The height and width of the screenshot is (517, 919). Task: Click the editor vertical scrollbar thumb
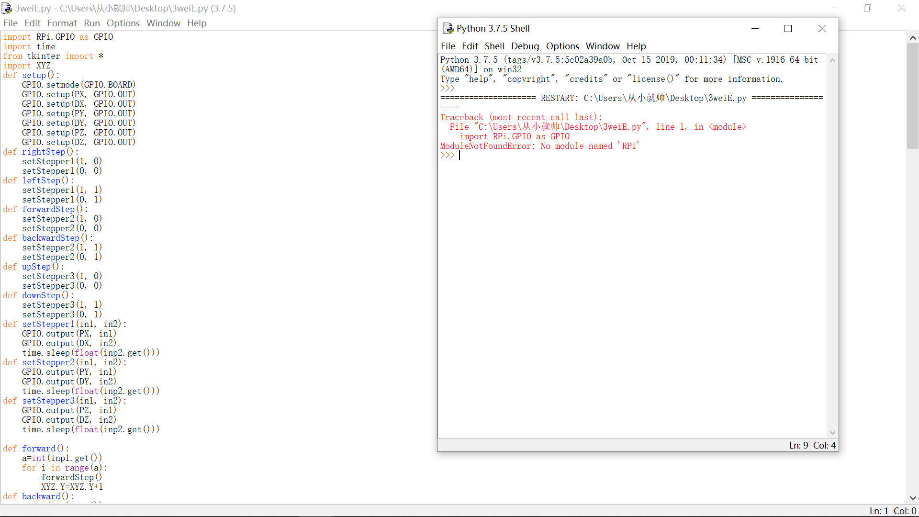pos(912,96)
